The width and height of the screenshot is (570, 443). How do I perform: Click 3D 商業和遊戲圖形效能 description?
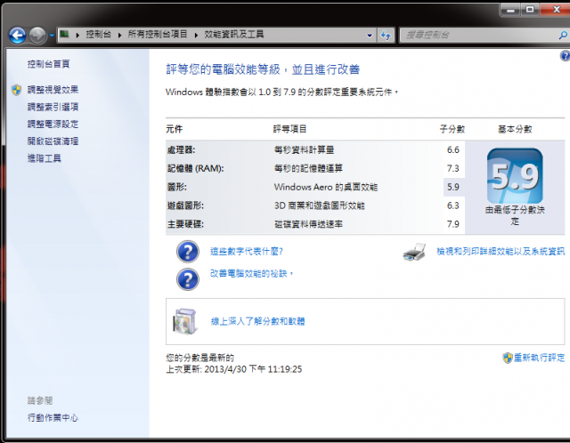319,205
